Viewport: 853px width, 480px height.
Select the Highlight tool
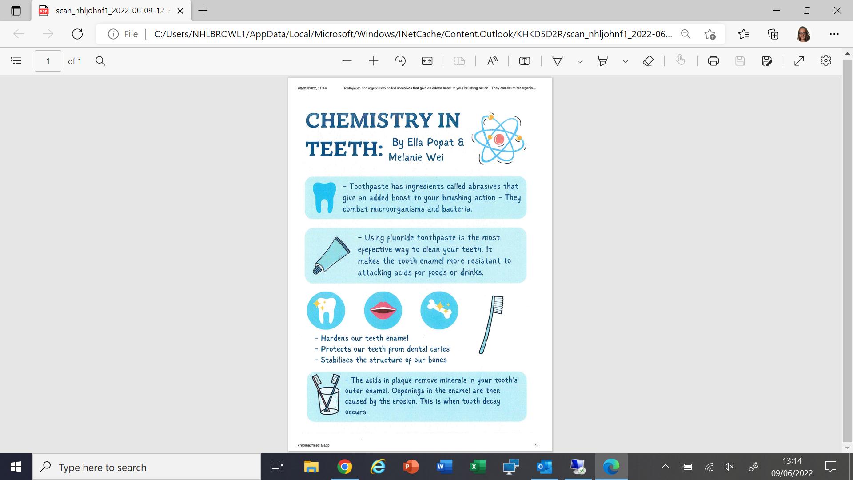(x=603, y=61)
